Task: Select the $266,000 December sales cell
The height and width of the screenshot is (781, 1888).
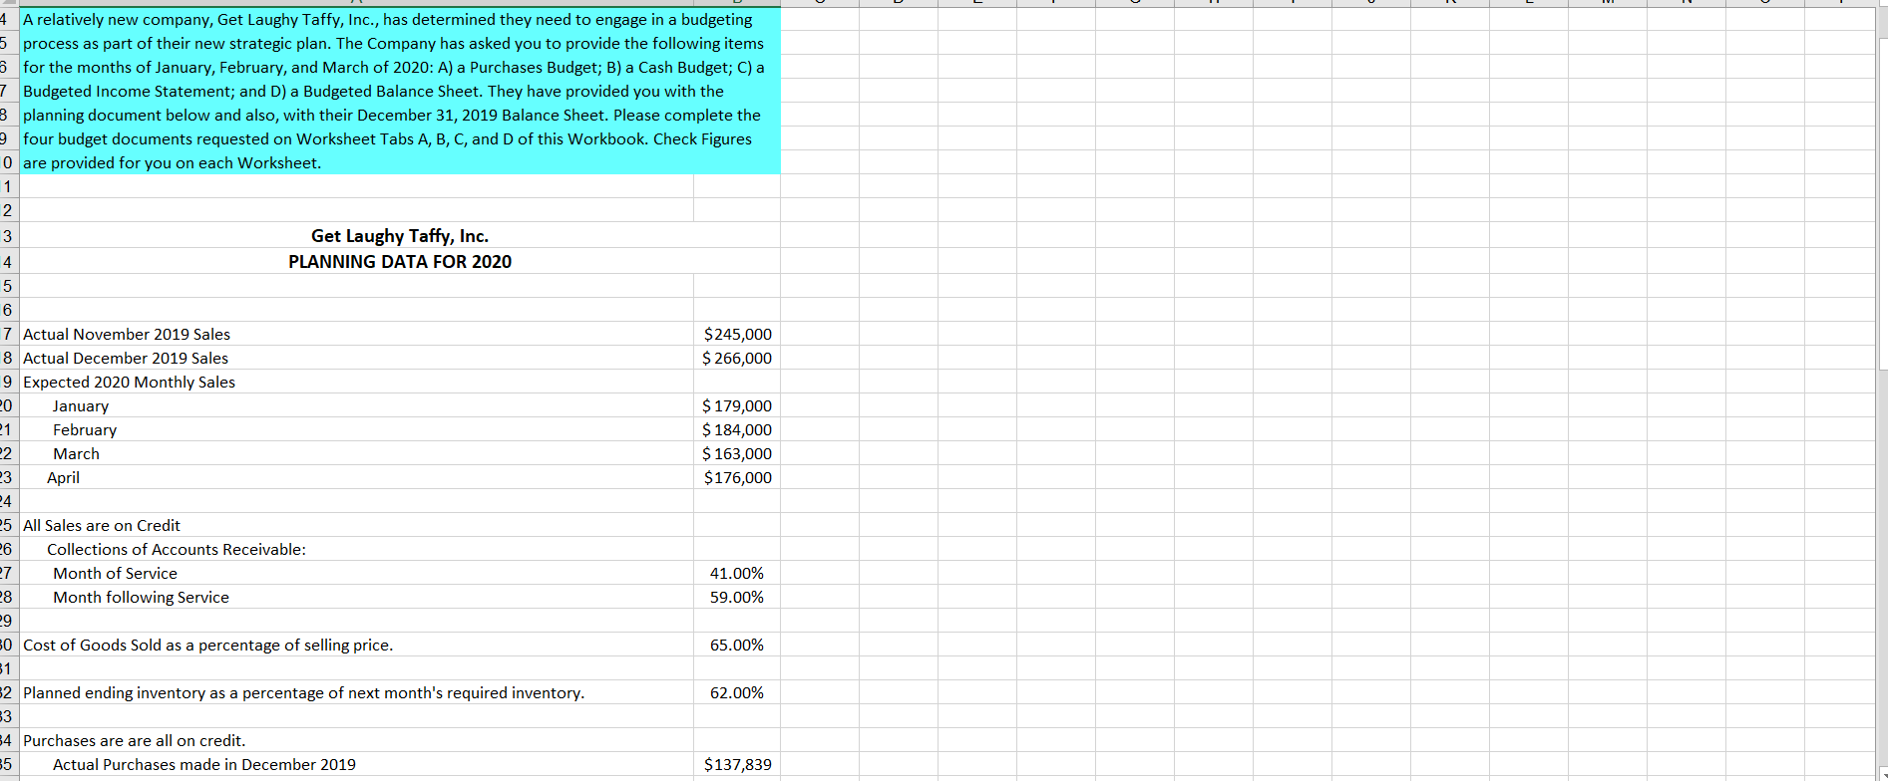Action: click(737, 358)
